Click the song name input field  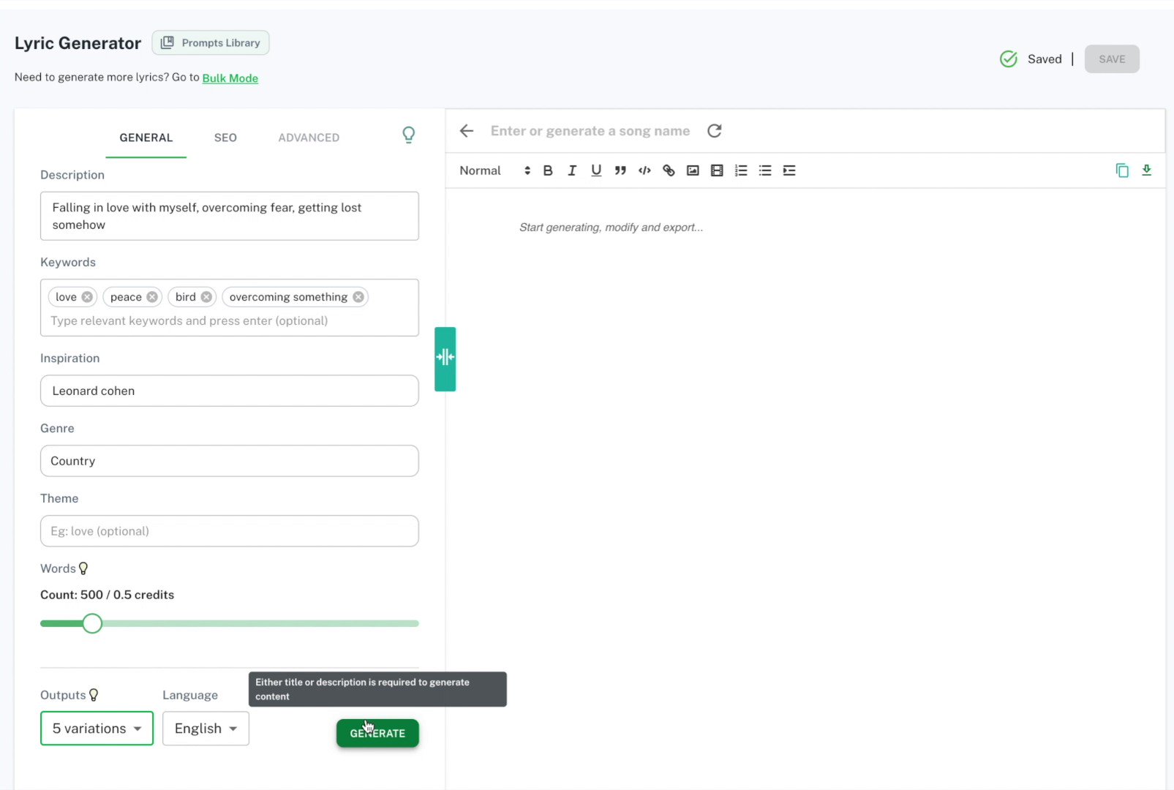590,131
